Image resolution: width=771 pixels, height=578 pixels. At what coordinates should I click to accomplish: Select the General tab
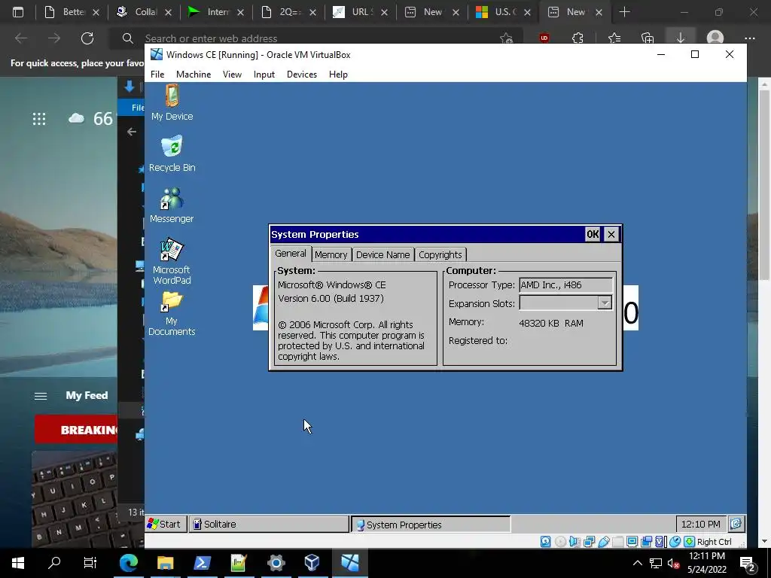[290, 254]
